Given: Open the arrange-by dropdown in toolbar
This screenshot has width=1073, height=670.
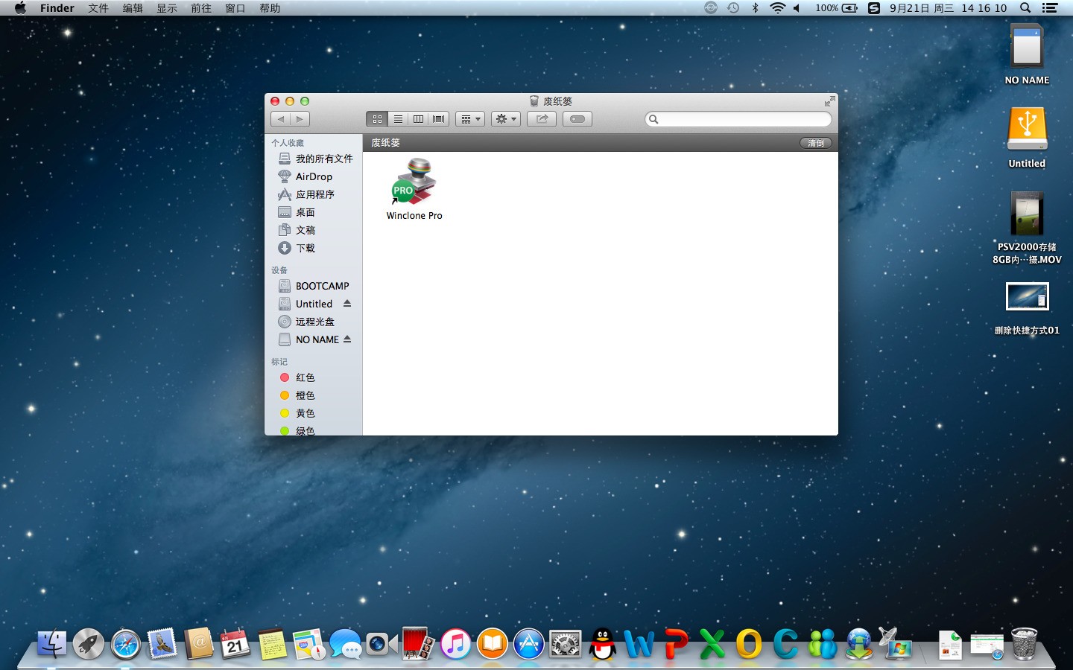Looking at the screenshot, I should 470,119.
